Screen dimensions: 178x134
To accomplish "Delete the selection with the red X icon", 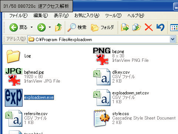I will click(x=149, y=27).
